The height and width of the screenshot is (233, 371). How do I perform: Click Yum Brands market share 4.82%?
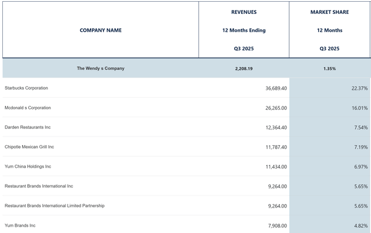[x=361, y=226]
